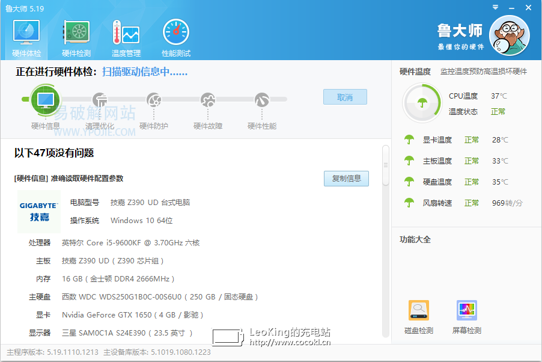The height and width of the screenshot is (362, 542).
Task: Click the umbrella icon beside 风扇转速
Action: click(409, 203)
